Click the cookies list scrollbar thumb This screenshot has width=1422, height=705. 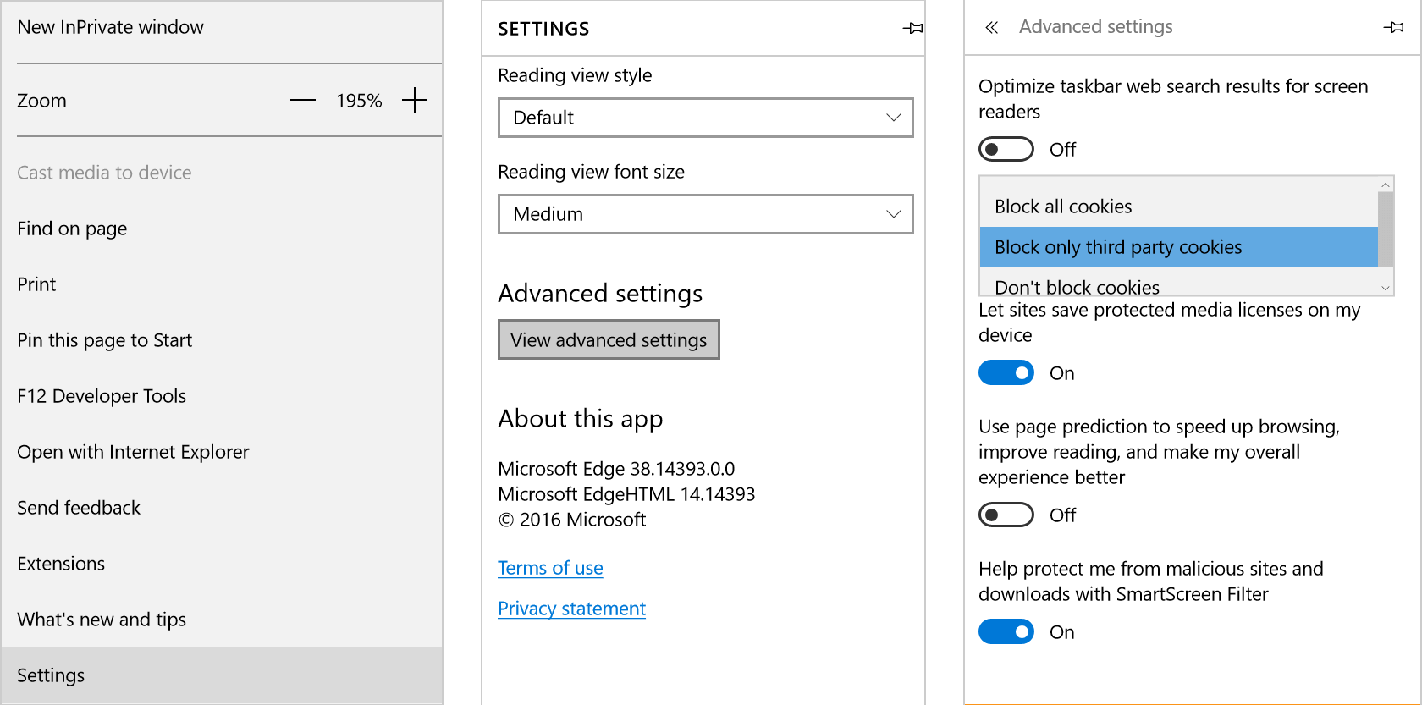(x=1386, y=229)
